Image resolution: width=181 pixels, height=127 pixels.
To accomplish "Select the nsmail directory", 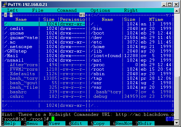I will pos(45,60).
